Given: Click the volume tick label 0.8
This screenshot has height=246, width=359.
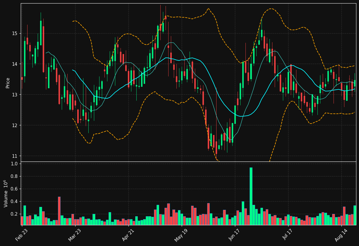Looking at the screenshot, I should coord(14,176).
